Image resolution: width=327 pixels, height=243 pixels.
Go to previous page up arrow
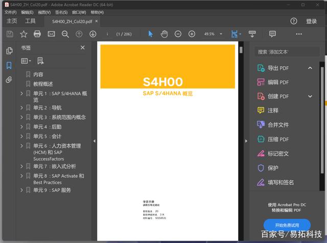pyautogui.click(x=79, y=34)
